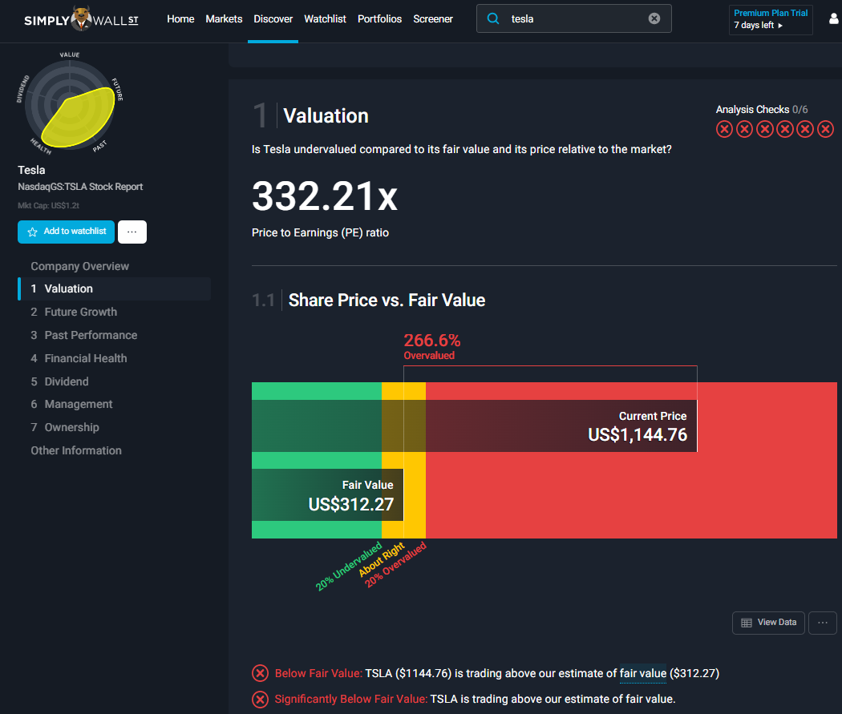Screen dimensions: 842x714
Task: Open the chart options menu beside View Data
Action: coord(823,623)
